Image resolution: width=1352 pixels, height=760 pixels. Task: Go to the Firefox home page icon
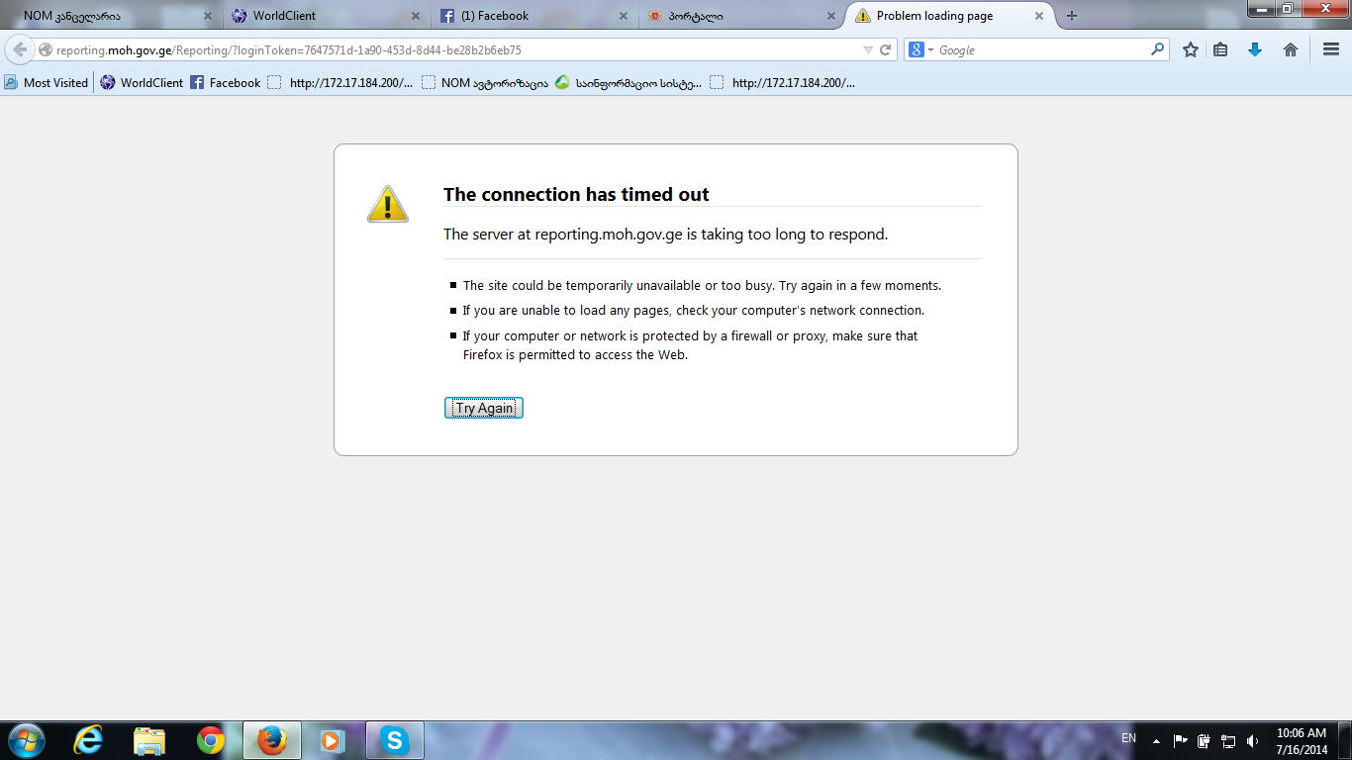click(1291, 49)
